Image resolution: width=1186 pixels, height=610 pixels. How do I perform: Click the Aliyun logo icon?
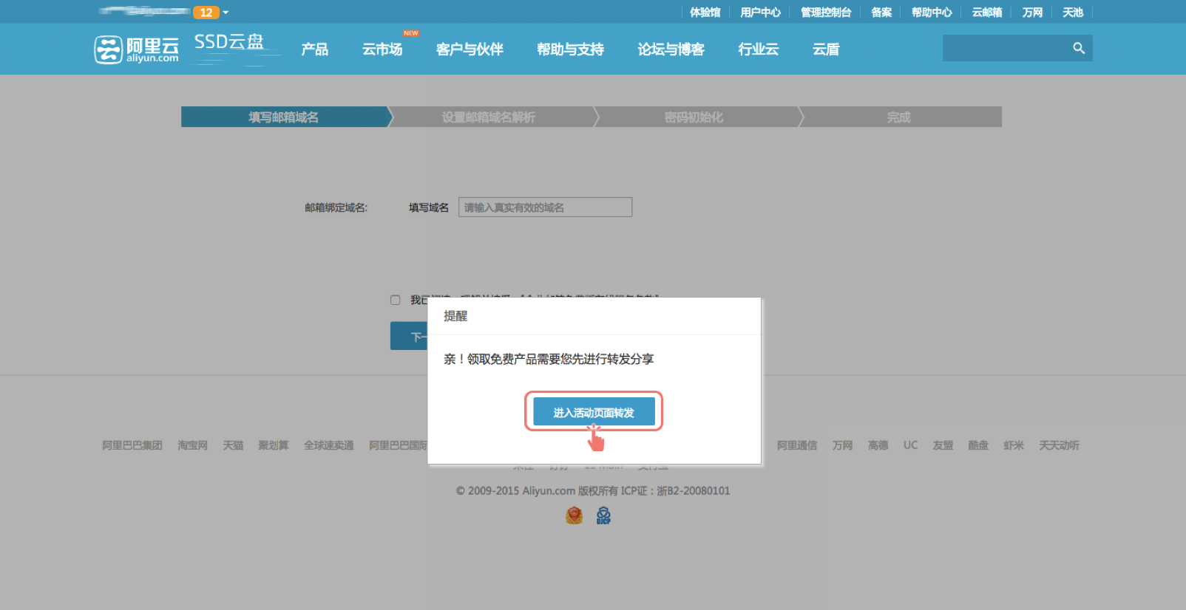(x=108, y=49)
